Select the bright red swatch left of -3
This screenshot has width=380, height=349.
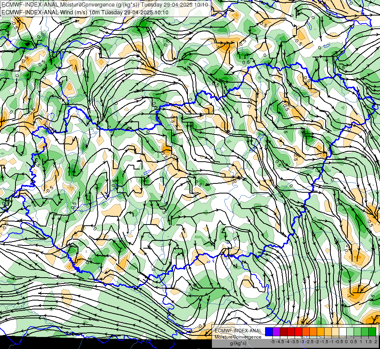(x=298, y=332)
